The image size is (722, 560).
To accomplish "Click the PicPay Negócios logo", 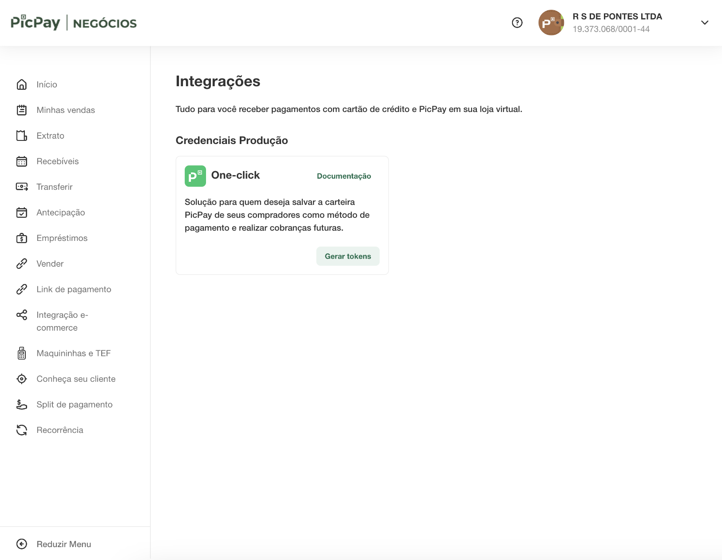I will [x=74, y=23].
